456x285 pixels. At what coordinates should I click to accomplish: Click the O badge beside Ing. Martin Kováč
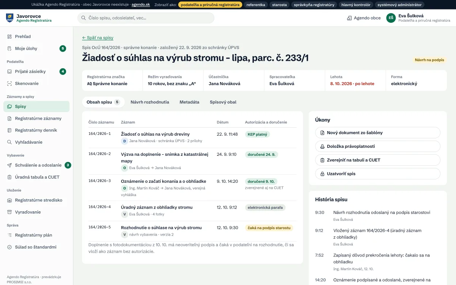click(x=124, y=188)
